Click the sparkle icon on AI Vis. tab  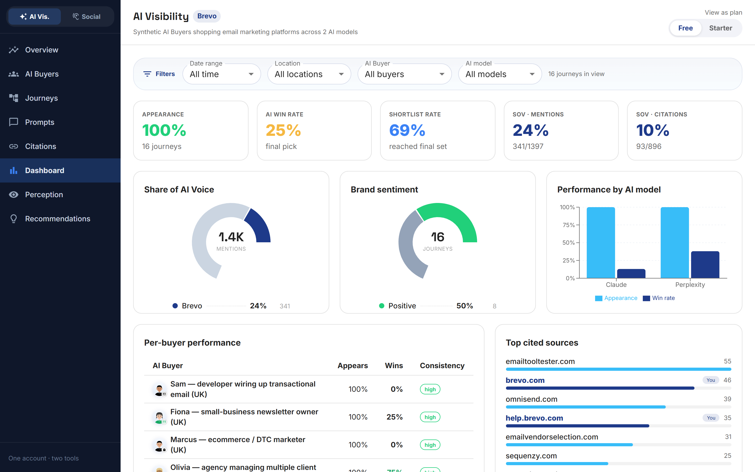tap(23, 17)
